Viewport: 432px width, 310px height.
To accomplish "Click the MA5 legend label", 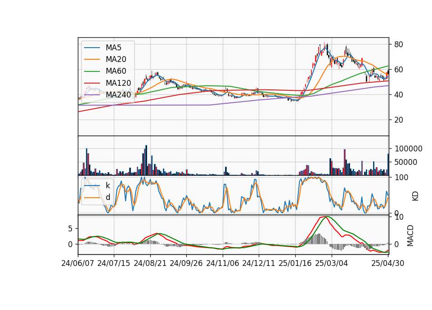I will [x=113, y=48].
